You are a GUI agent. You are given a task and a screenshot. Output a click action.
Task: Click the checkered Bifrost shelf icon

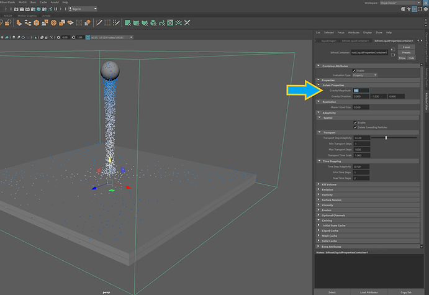point(170,23)
